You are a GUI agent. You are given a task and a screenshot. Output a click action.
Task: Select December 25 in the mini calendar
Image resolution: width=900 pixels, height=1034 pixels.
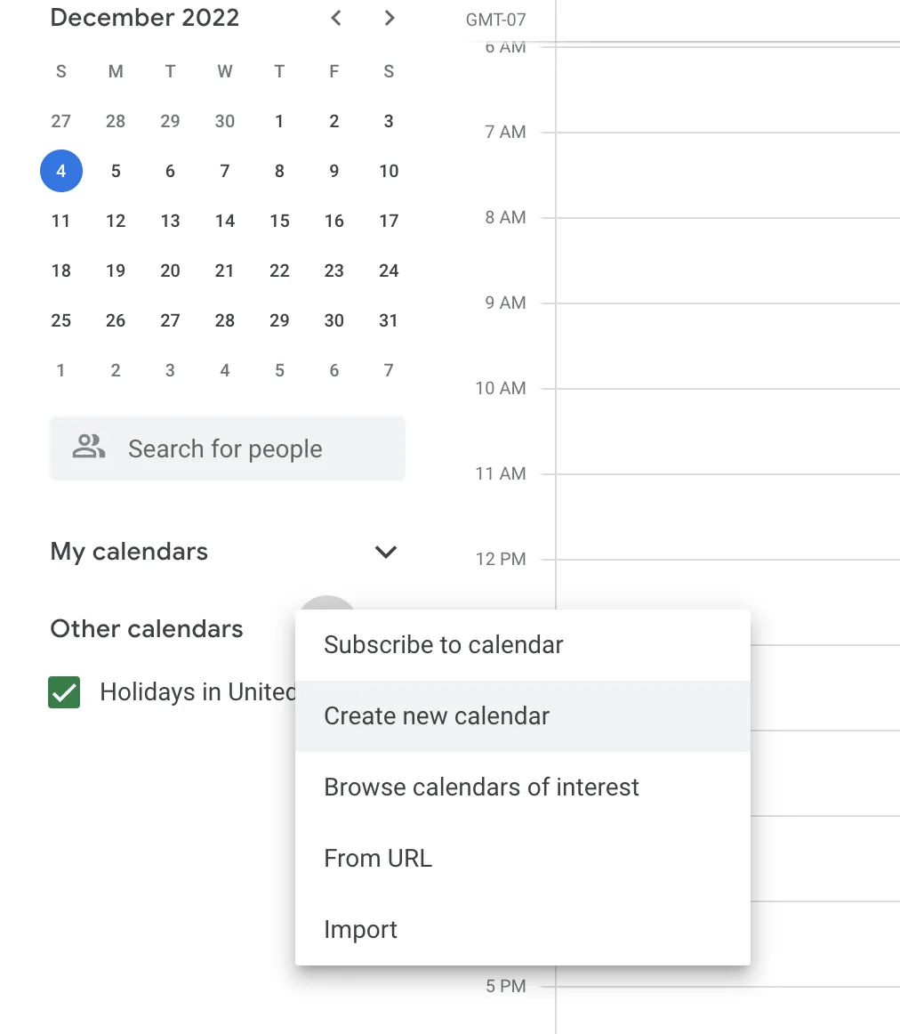[x=61, y=320]
